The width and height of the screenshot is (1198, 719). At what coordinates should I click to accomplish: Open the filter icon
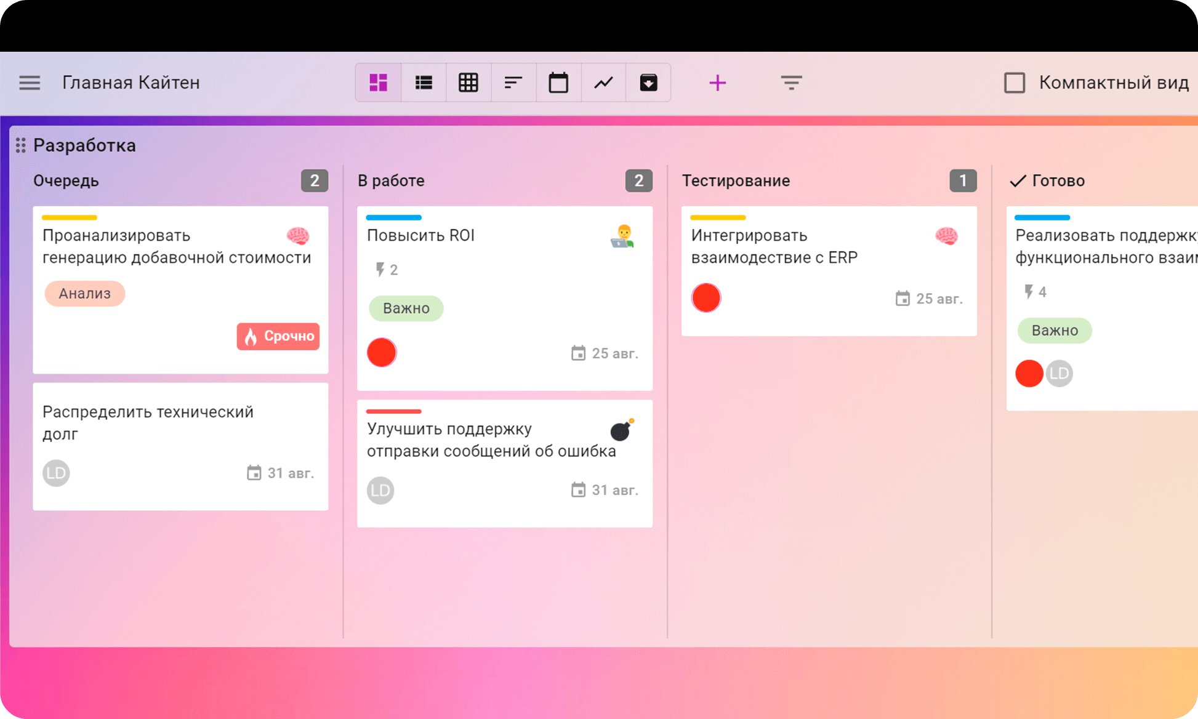(791, 82)
